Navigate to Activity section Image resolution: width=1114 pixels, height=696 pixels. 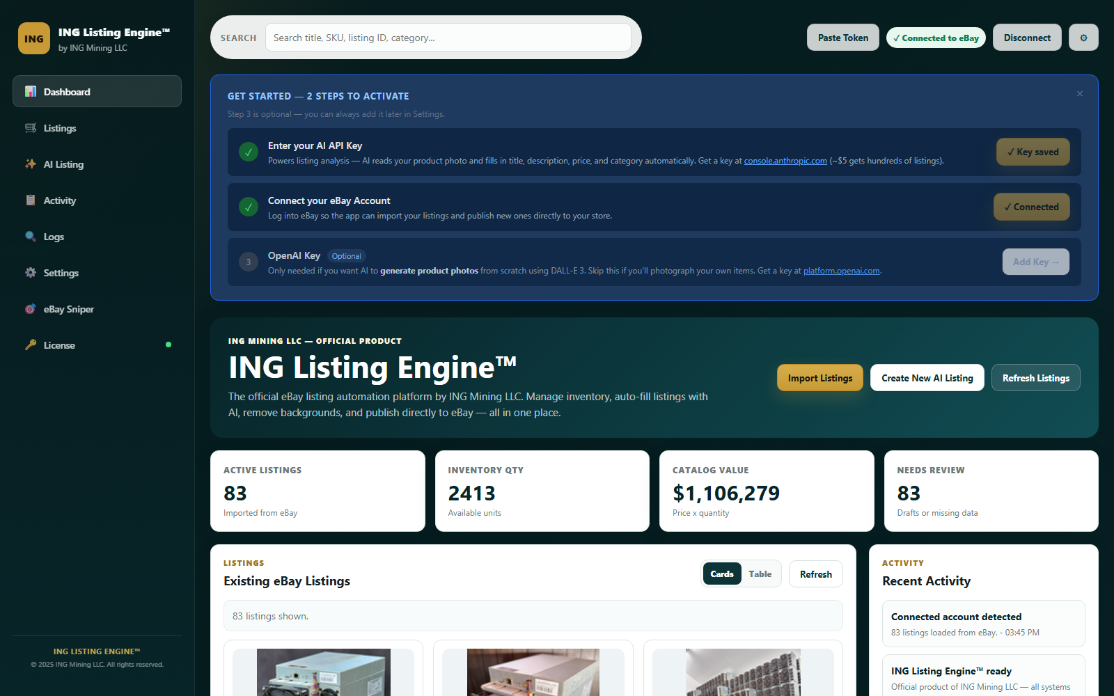pos(97,200)
